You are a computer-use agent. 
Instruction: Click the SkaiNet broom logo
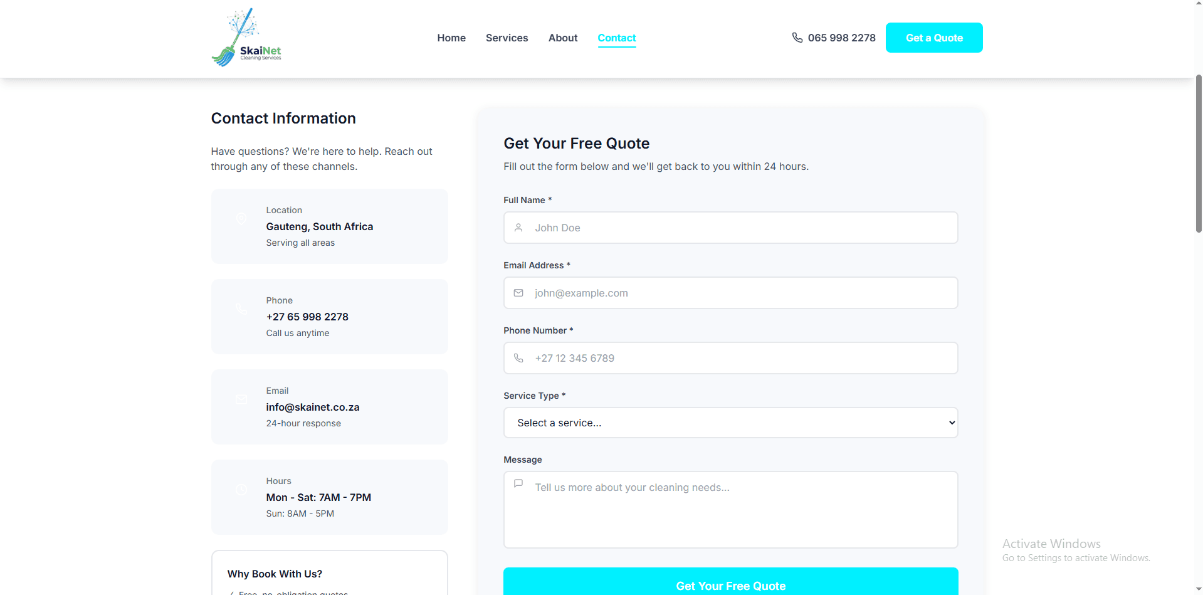pyautogui.click(x=246, y=38)
